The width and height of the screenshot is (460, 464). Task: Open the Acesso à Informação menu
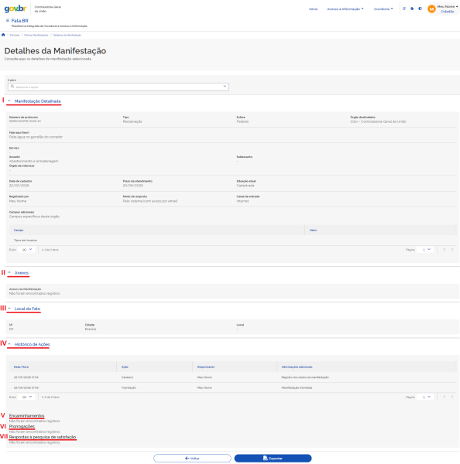coord(345,9)
